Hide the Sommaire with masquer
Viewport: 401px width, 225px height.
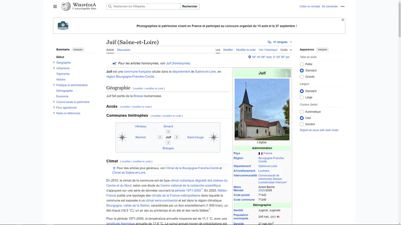(x=78, y=50)
